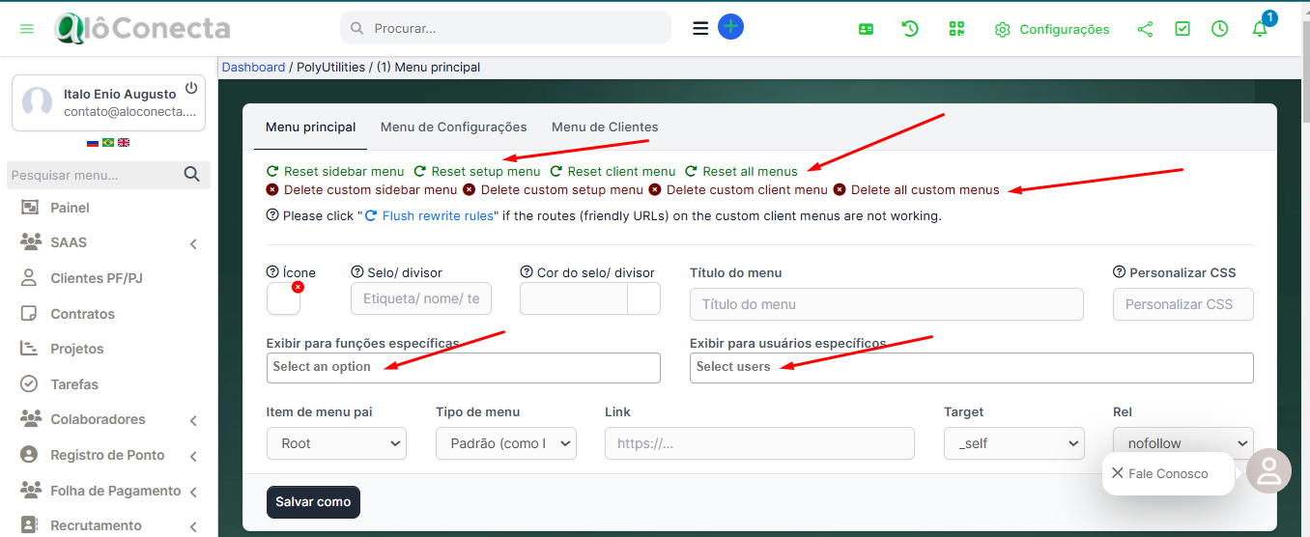
Task: Open the Target _self dropdown
Action: (x=1014, y=443)
